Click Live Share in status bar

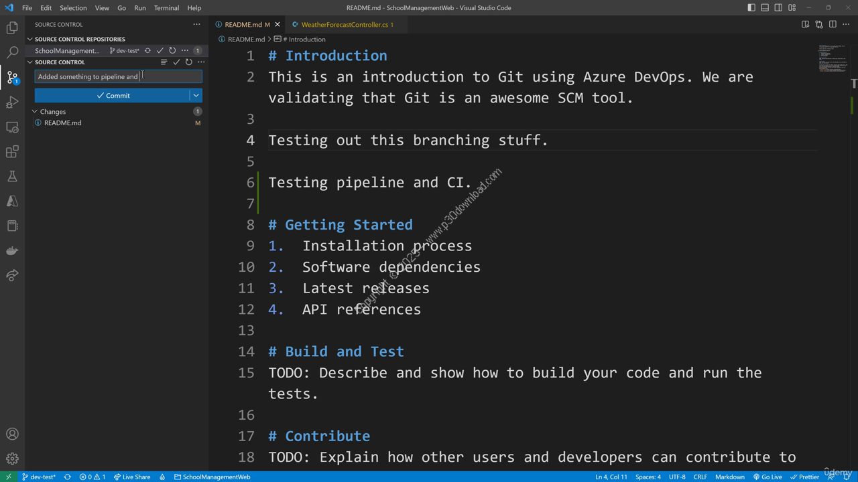132,477
